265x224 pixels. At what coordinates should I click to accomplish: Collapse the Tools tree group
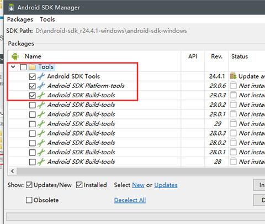pos(13,67)
